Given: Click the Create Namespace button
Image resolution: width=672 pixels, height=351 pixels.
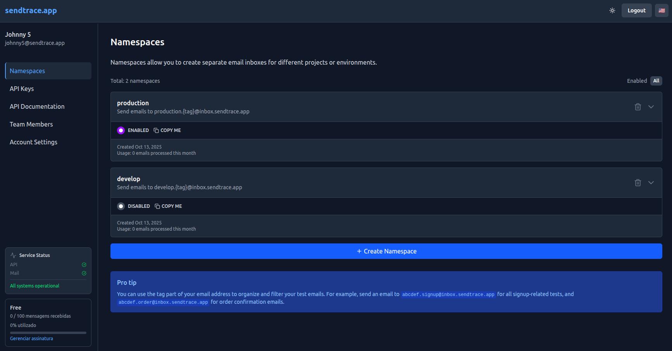Looking at the screenshot, I should (386, 251).
